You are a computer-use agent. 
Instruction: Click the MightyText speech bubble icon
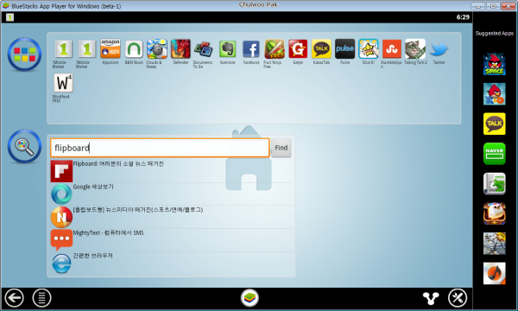pyautogui.click(x=61, y=240)
